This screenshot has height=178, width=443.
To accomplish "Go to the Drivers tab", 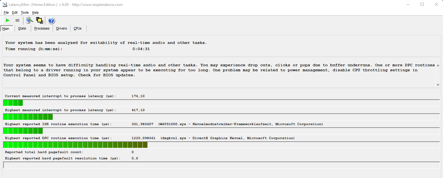I will pyautogui.click(x=61, y=29).
